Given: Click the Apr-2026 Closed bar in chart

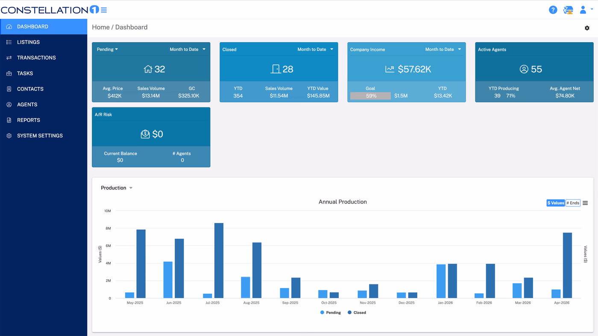Looking at the screenshot, I should point(567,265).
